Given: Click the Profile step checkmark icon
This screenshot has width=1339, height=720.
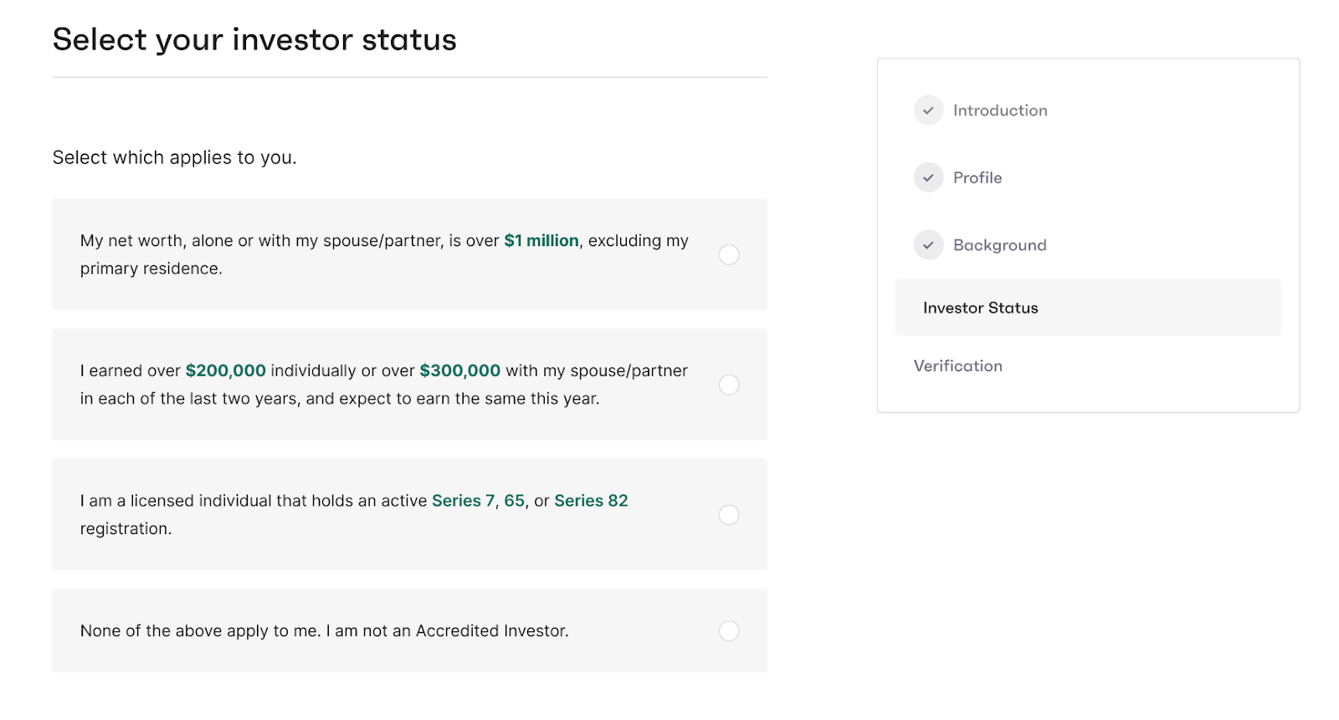Looking at the screenshot, I should pos(928,177).
